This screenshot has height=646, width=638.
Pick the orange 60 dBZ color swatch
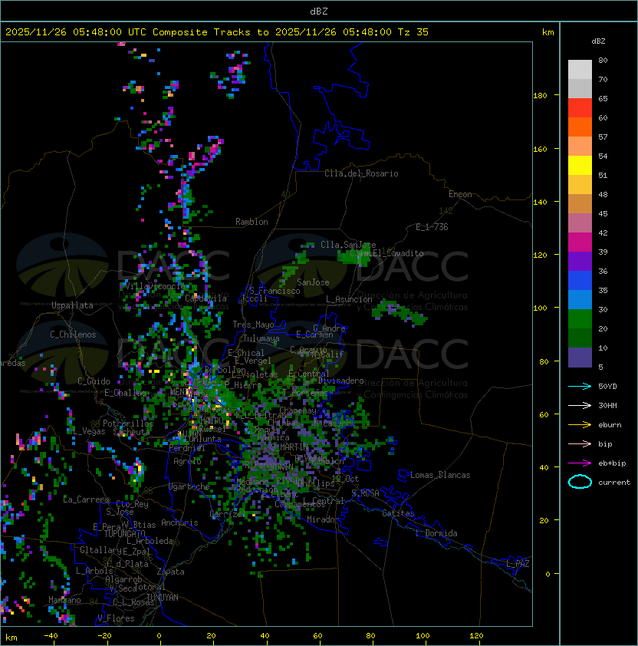click(580, 127)
